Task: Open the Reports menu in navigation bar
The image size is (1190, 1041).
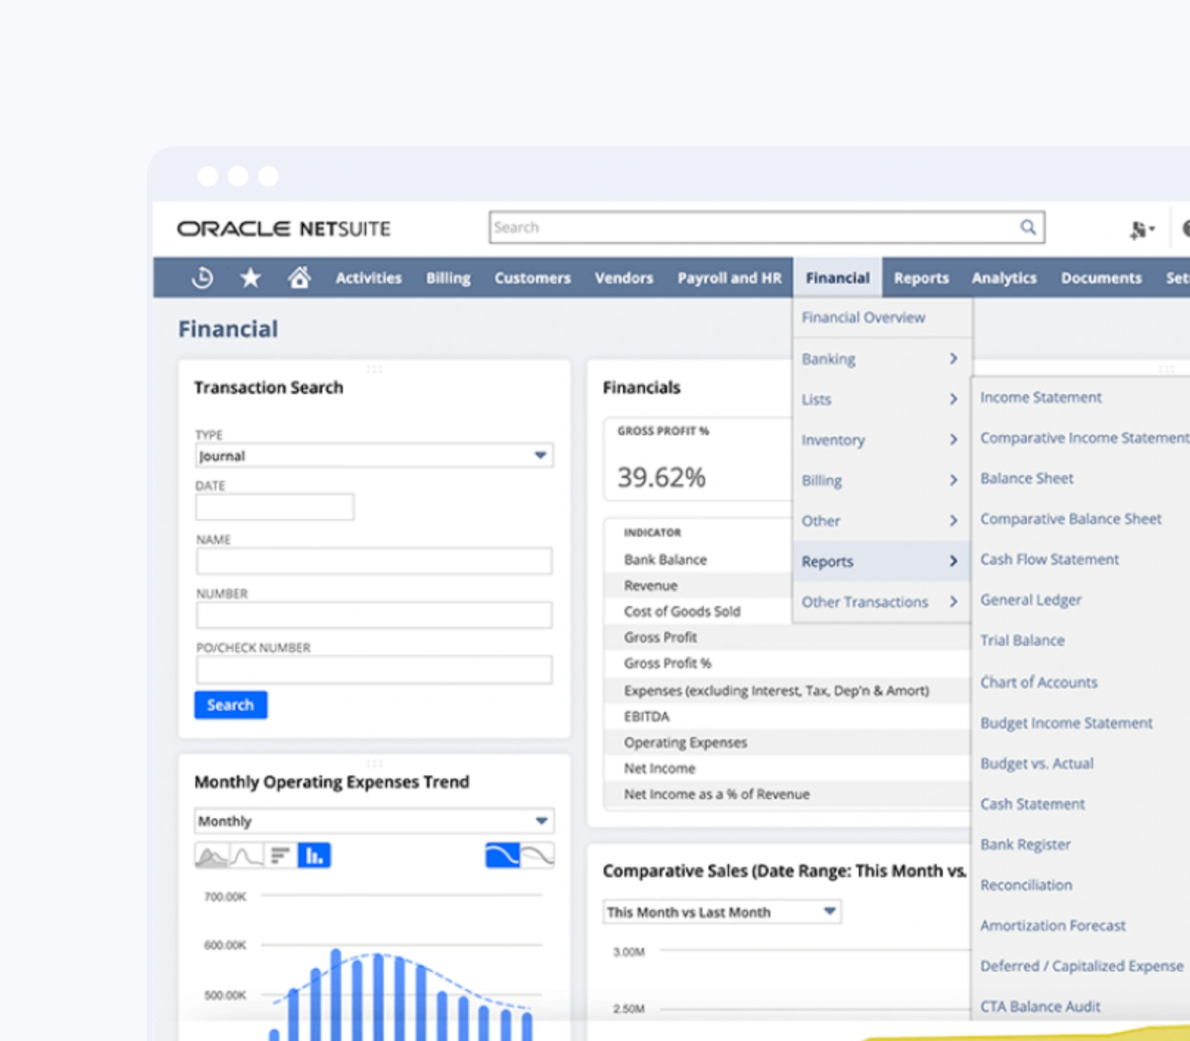Action: (922, 278)
